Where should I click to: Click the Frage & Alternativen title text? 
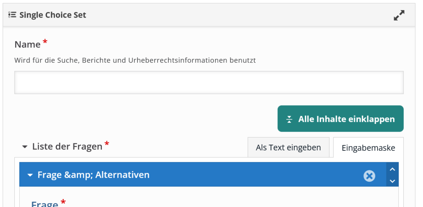(x=93, y=175)
